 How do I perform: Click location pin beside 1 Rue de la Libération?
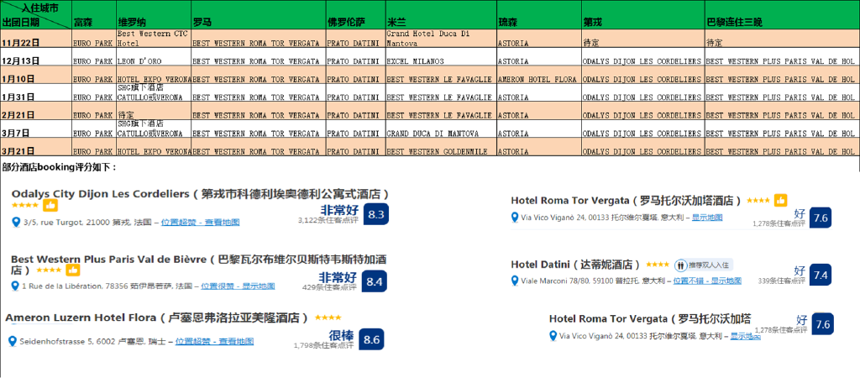click(15, 286)
